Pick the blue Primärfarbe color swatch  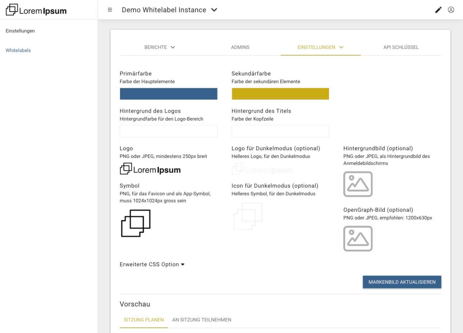click(x=169, y=94)
